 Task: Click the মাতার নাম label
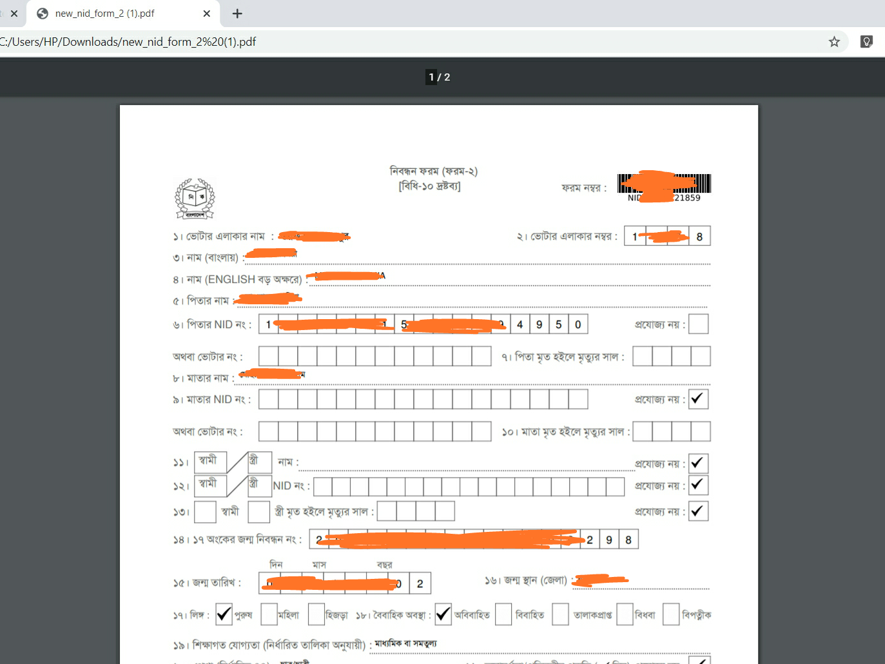click(208, 378)
